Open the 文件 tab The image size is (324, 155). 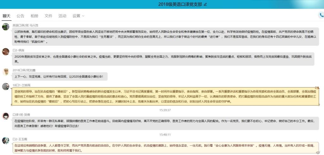[x=48, y=16]
